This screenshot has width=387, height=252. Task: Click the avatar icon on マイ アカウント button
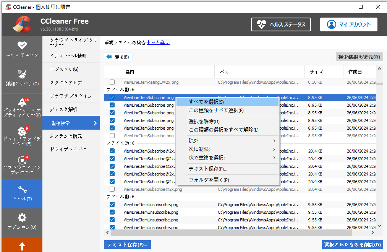[x=332, y=24]
